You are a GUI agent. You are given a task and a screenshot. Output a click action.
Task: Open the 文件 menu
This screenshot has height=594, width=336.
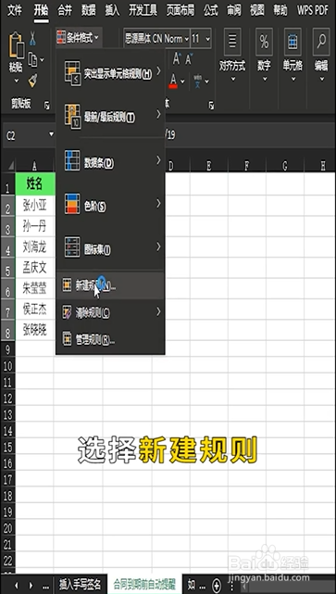[x=15, y=10]
